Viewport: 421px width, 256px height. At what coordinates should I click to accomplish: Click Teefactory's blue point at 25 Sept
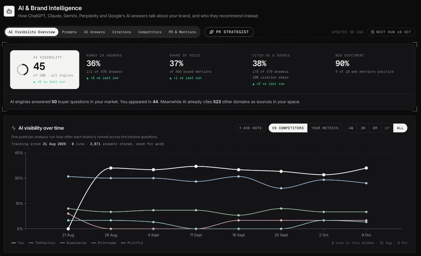coord(281,188)
